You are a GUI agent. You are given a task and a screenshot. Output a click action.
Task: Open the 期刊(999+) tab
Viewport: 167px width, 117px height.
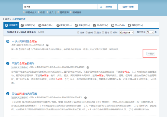(x=135, y=25)
